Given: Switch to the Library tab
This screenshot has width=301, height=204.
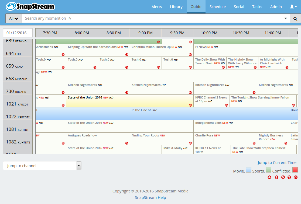Looking at the screenshot, I should (x=176, y=7).
